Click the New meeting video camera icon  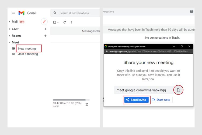click(14, 48)
